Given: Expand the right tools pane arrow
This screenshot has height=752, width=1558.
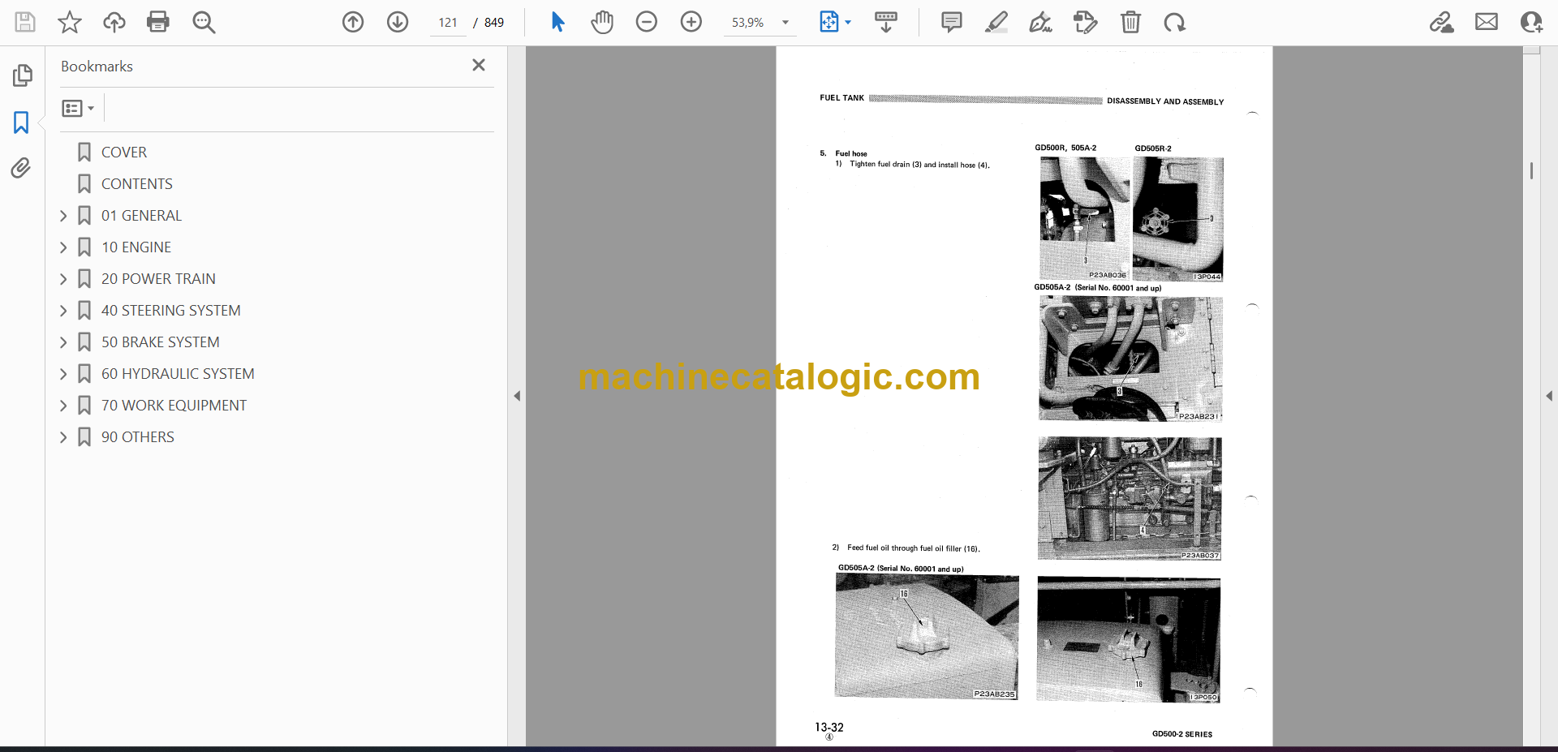Looking at the screenshot, I should [1549, 396].
